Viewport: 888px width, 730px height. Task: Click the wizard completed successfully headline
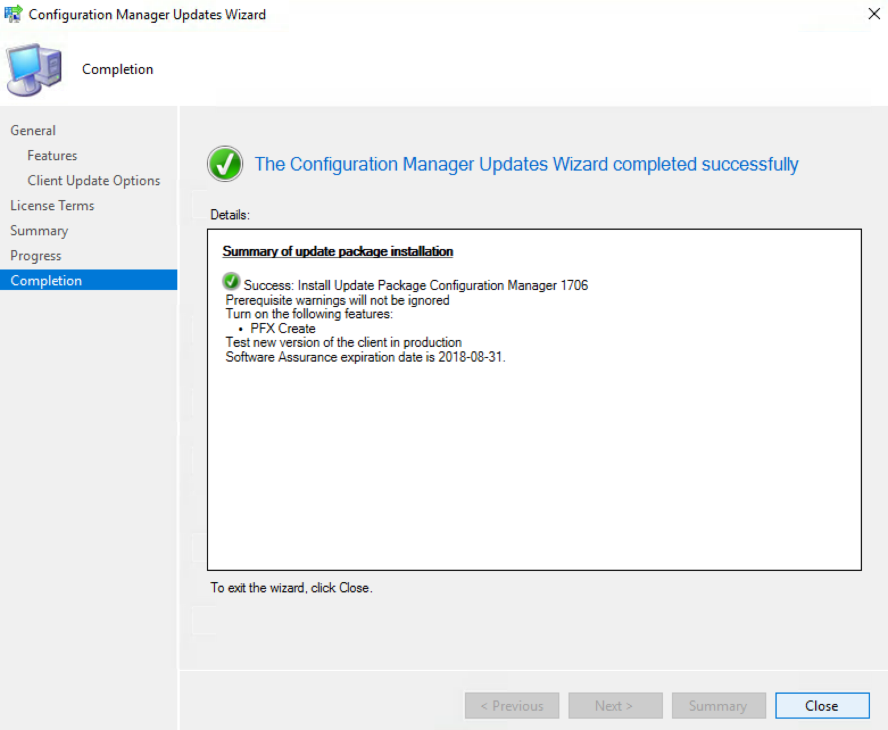pyautogui.click(x=526, y=164)
